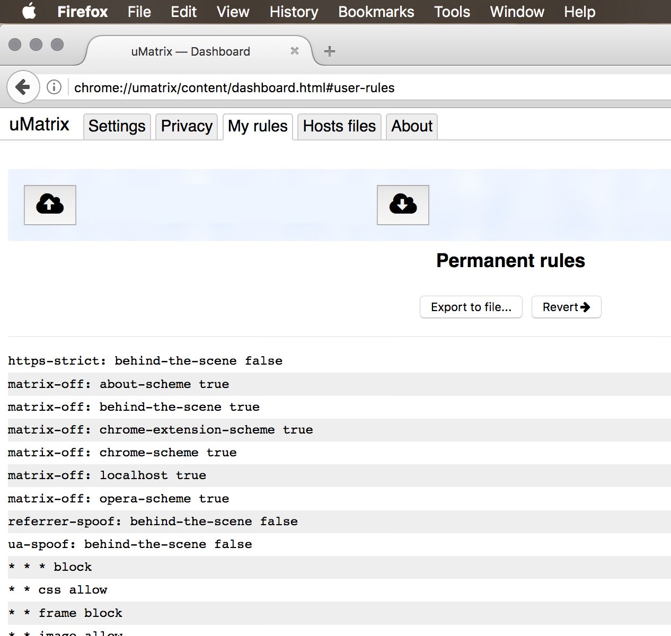This screenshot has width=671, height=636.
Task: Click the Revert button
Action: (566, 307)
